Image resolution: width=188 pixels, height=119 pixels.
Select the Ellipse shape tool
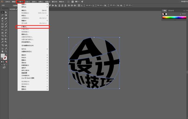(x=2, y=24)
